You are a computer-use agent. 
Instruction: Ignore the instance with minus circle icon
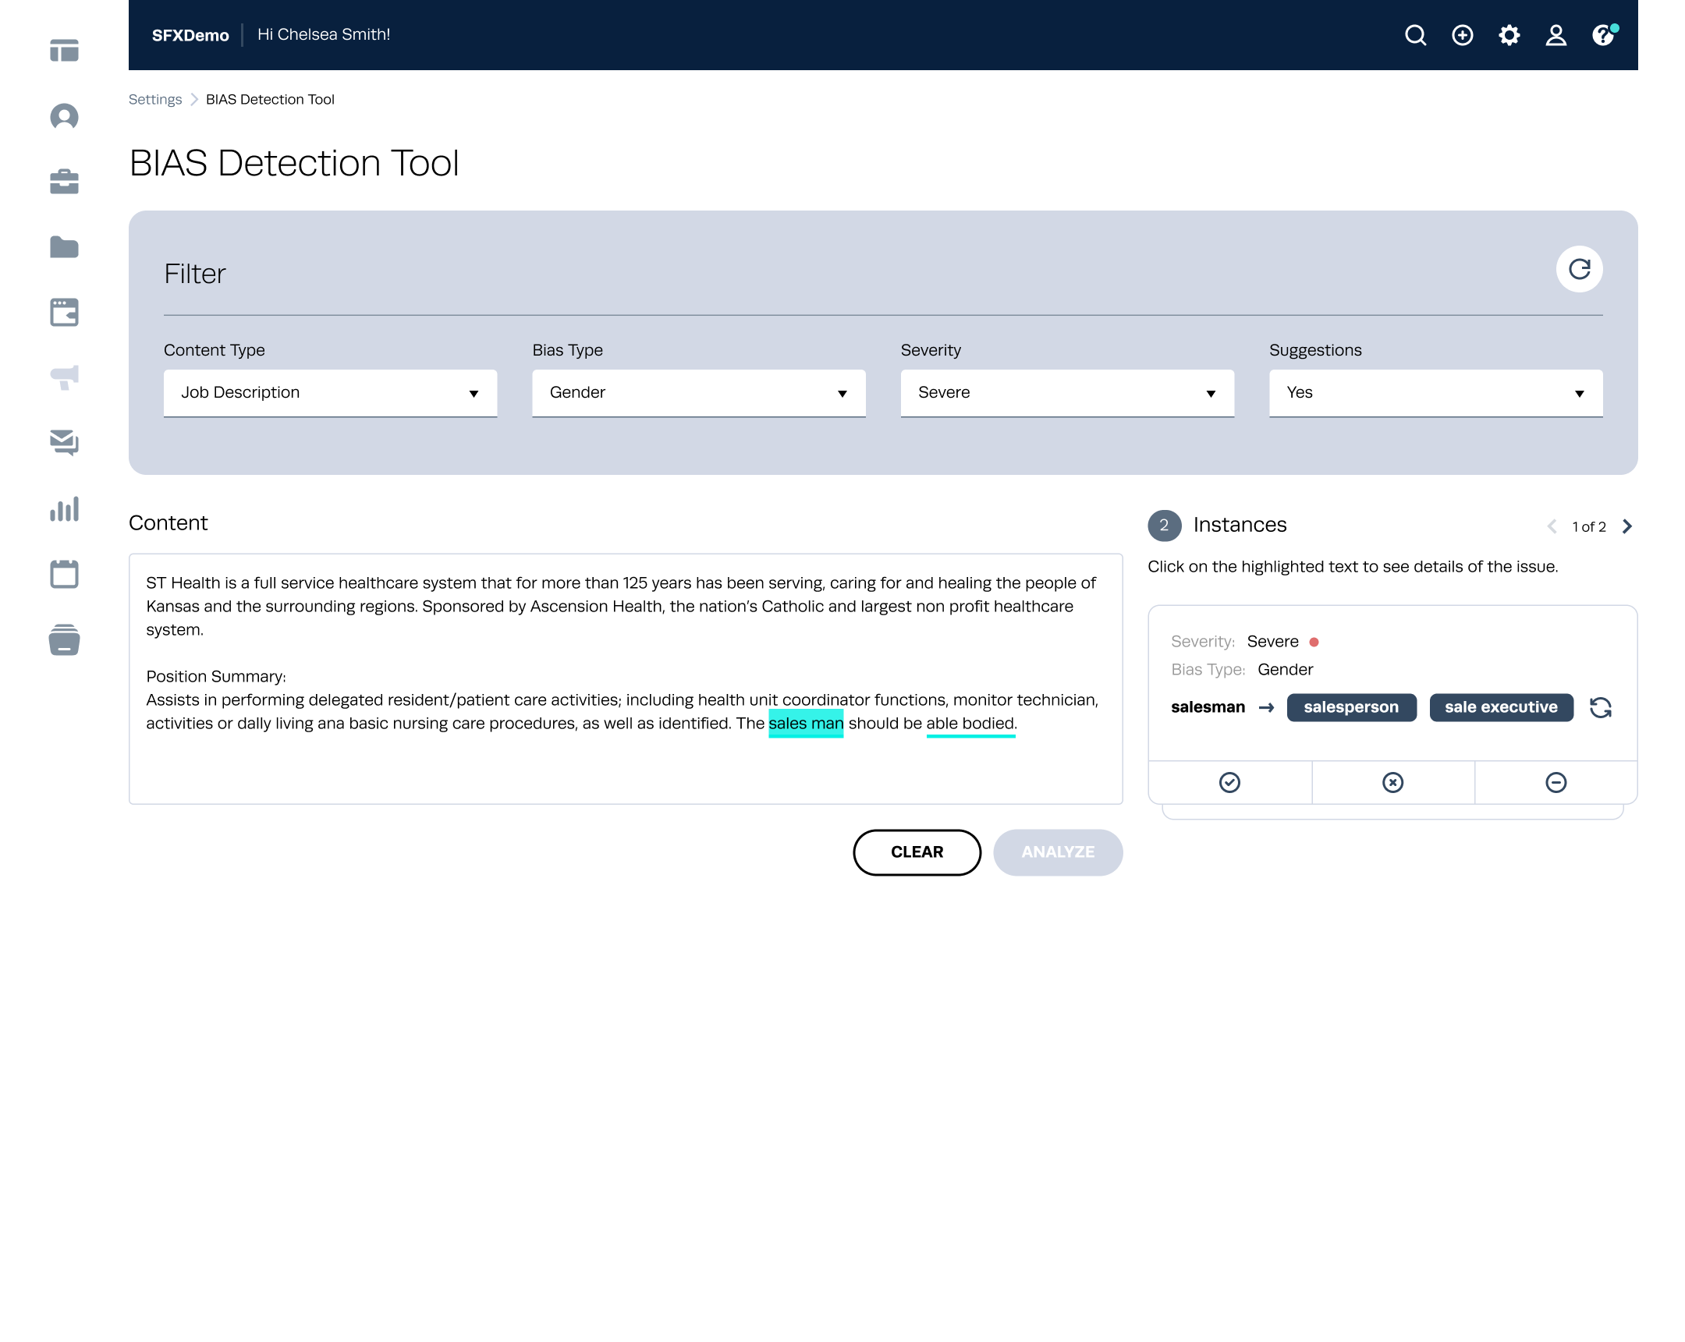1556,783
